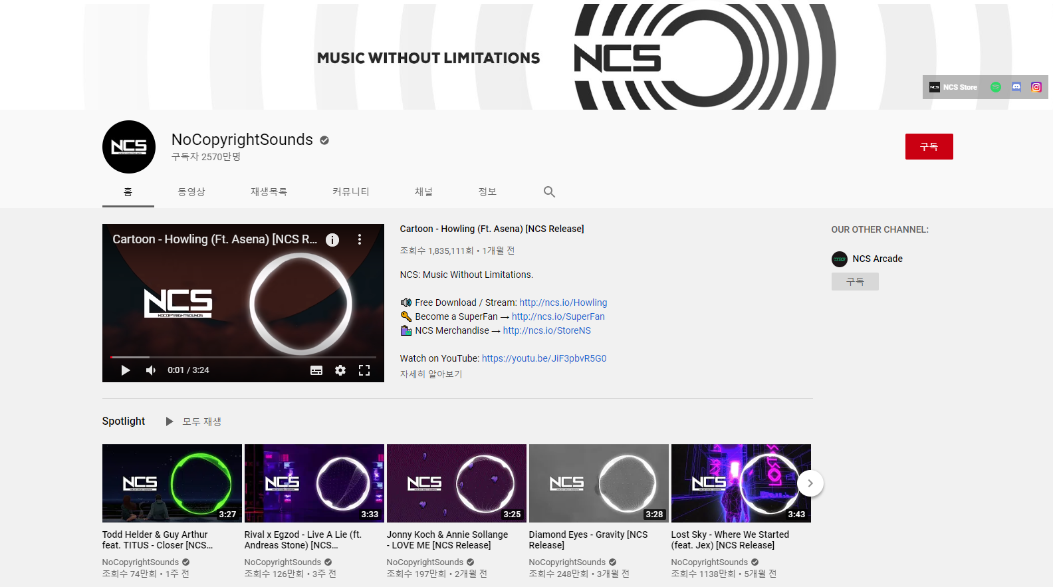Select the OUR OTHER CHANNEL: heading
This screenshot has height=587, width=1053.
point(880,229)
